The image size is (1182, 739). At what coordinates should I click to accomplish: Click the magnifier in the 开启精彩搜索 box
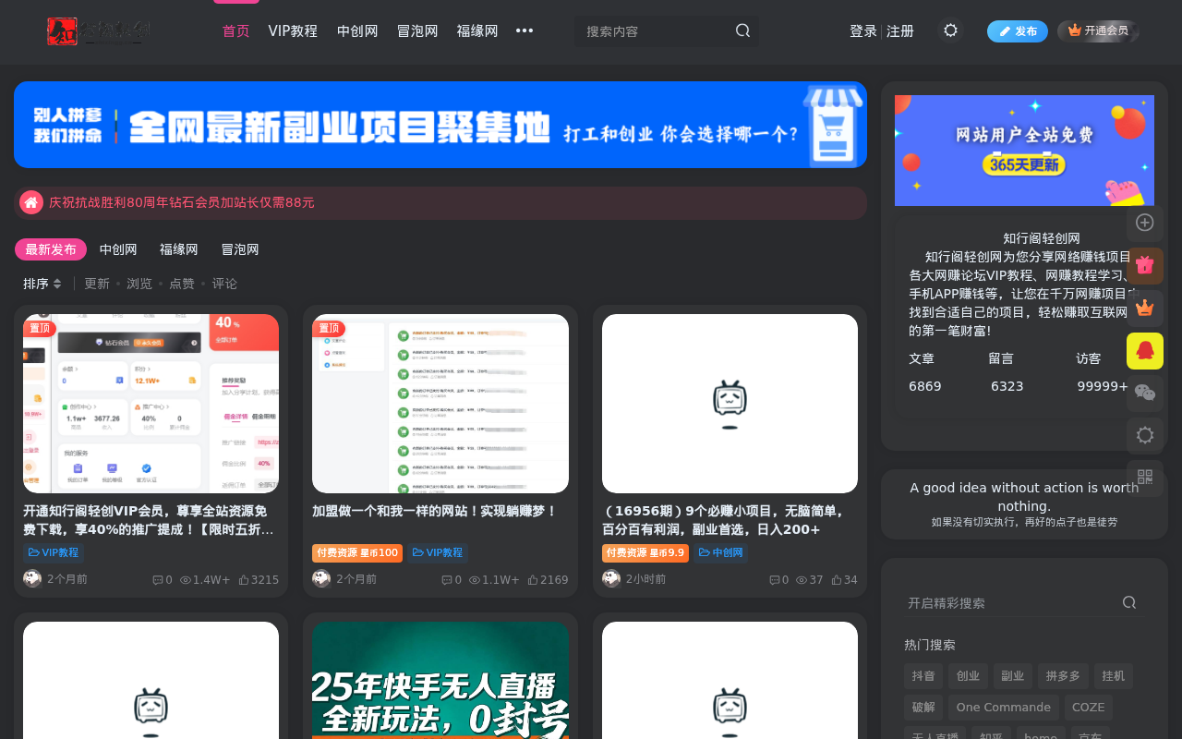(x=1127, y=600)
